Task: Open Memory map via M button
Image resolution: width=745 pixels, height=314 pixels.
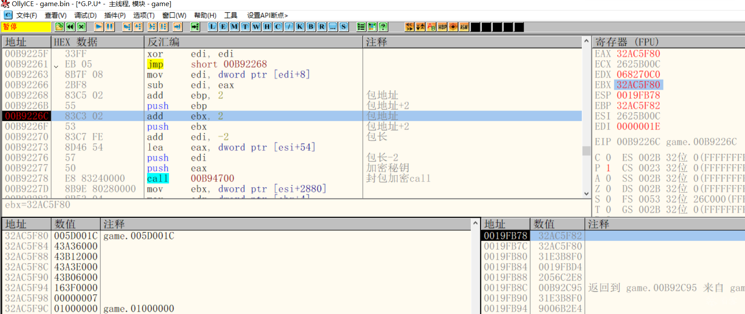Action: (234, 27)
